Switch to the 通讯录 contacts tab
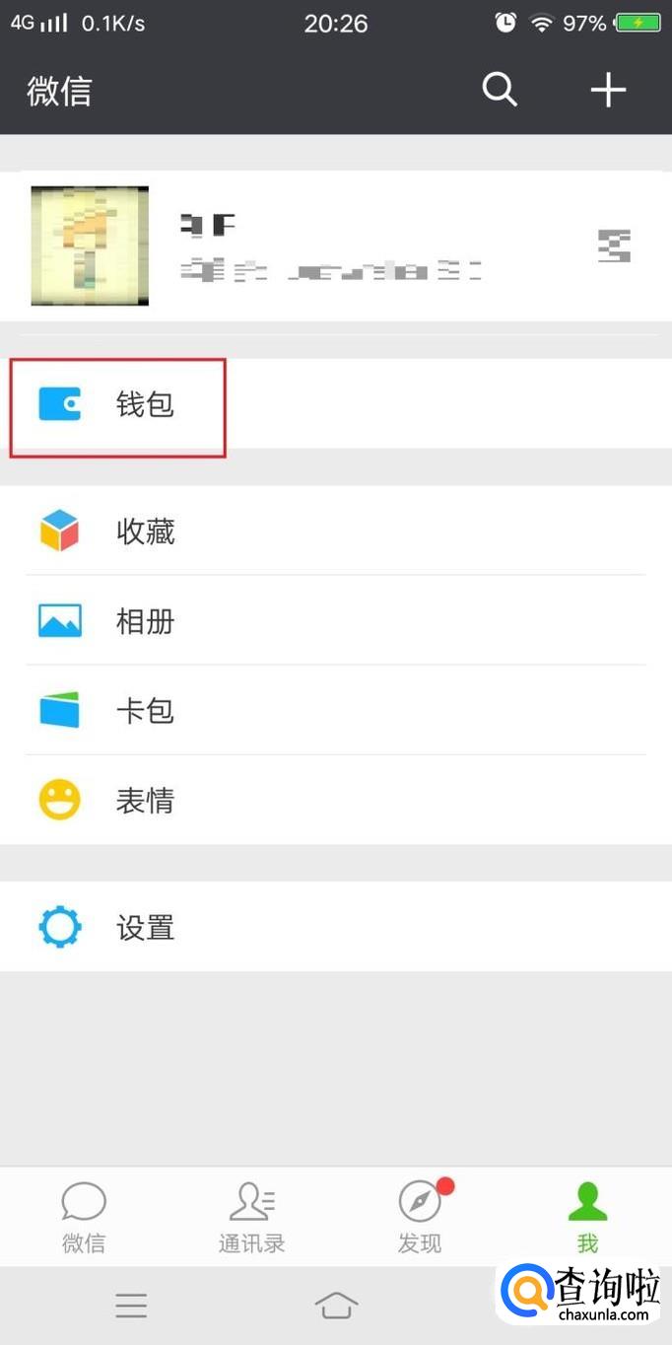The image size is (672, 1345). click(x=251, y=1218)
